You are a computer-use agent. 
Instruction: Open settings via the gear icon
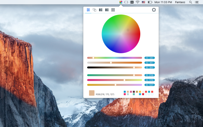(154, 10)
